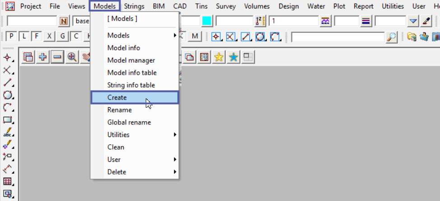Click the zoom in plus icon
Viewport: 440px width, 201px height.
(43, 57)
